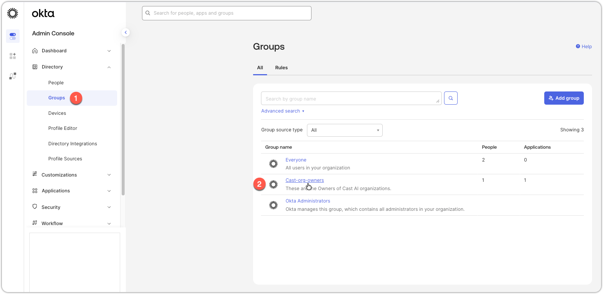
Task: Open the workflows icon in left rail
Action: point(13,76)
